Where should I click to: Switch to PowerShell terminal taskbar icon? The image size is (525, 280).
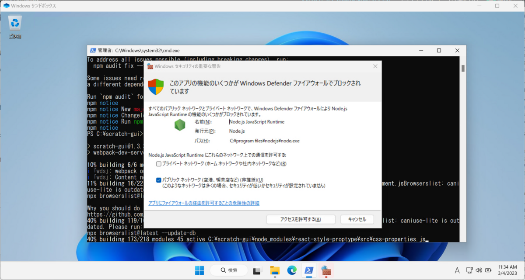[309, 270]
